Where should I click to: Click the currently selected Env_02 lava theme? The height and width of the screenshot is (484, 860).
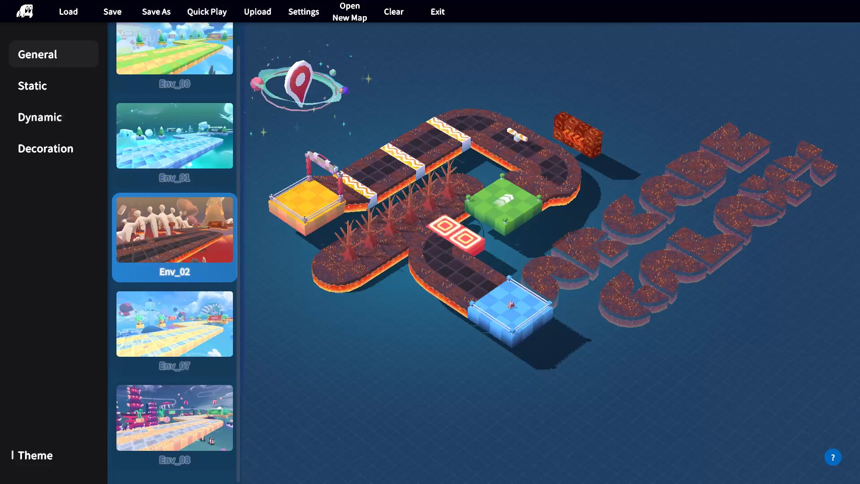pos(174,229)
